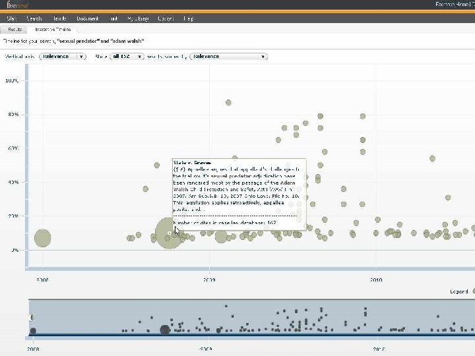Select the large circle at the 2008 mark

pos(43,238)
